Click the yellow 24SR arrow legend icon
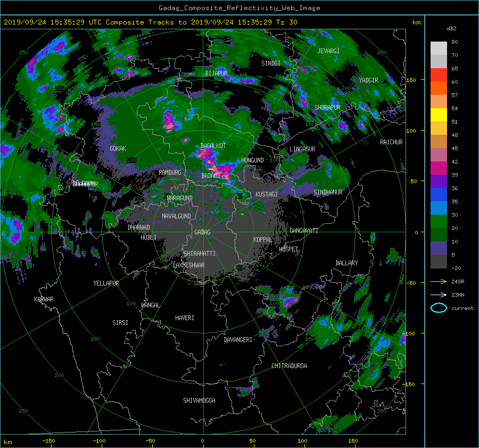Screen dimensions: 479x448 pos(439,281)
